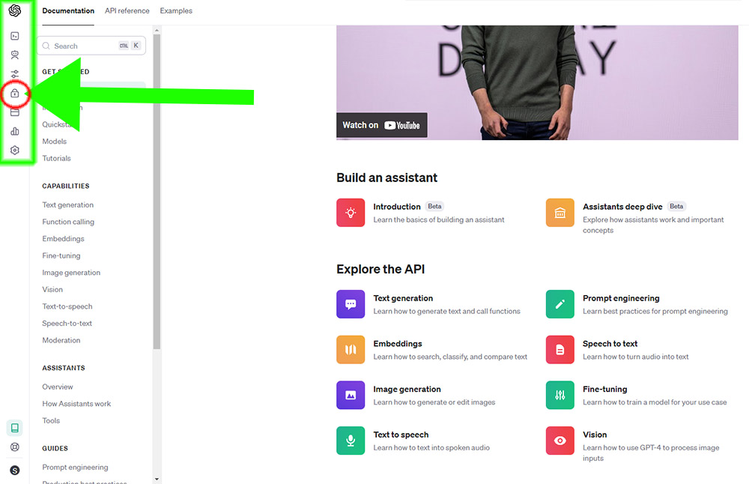The height and width of the screenshot is (484, 749).
Task: Open Vision in the Capabilities sidebar list
Action: coord(52,289)
